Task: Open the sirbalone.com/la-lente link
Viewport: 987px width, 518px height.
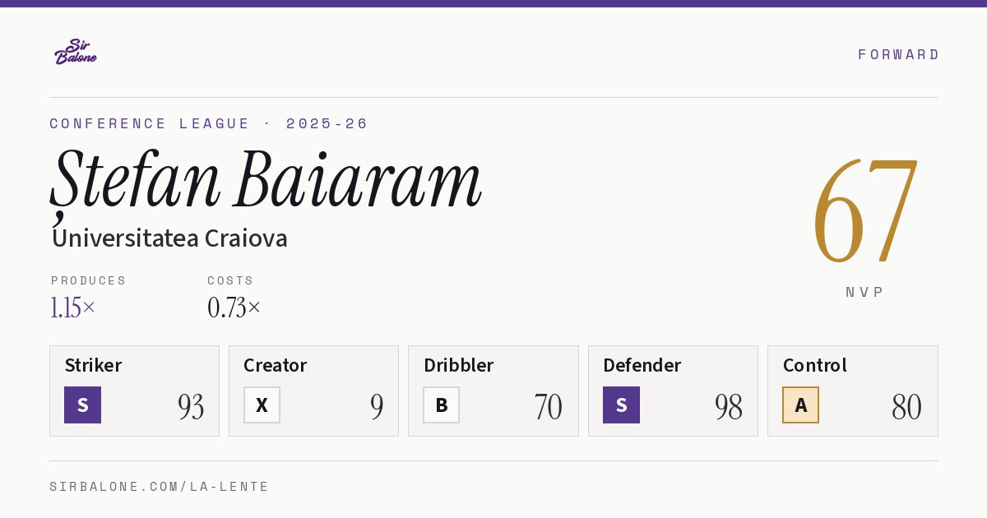Action: 160,487
